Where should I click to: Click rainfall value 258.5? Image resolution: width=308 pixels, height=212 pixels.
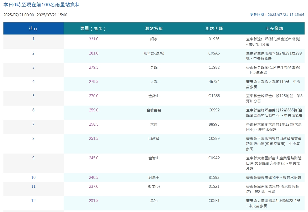tap(94, 124)
